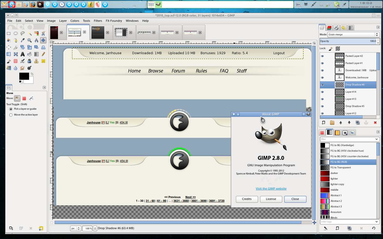Expand the gradient filter dropdown
This screenshot has width=383, height=239.
377,139
